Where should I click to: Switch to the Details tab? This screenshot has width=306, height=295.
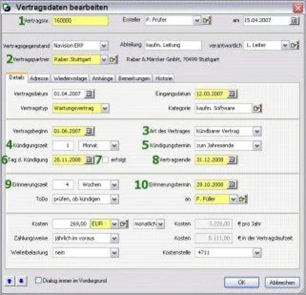point(17,77)
